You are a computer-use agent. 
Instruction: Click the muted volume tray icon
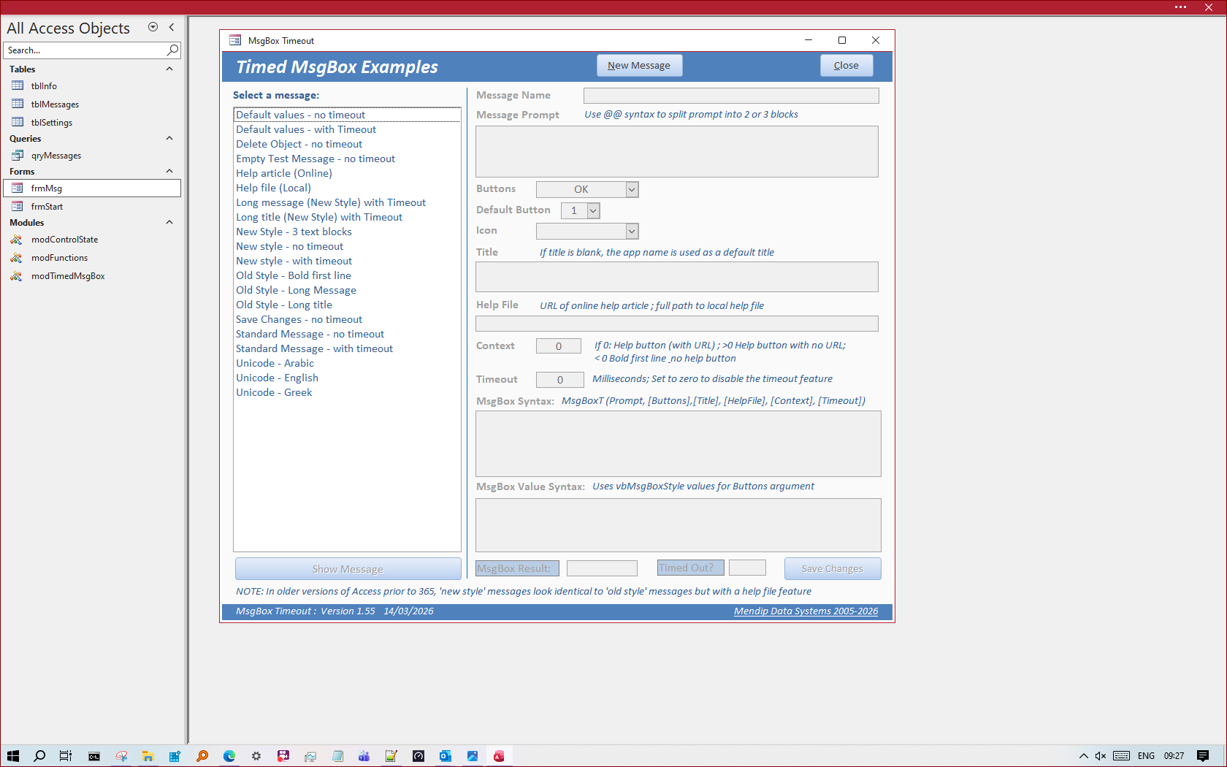pos(1101,756)
